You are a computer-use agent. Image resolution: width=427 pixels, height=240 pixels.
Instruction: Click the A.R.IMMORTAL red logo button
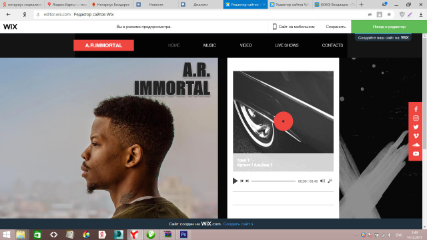pos(104,45)
